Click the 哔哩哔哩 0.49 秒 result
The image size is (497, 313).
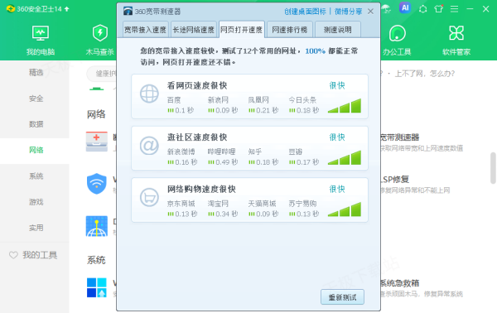pos(223,157)
